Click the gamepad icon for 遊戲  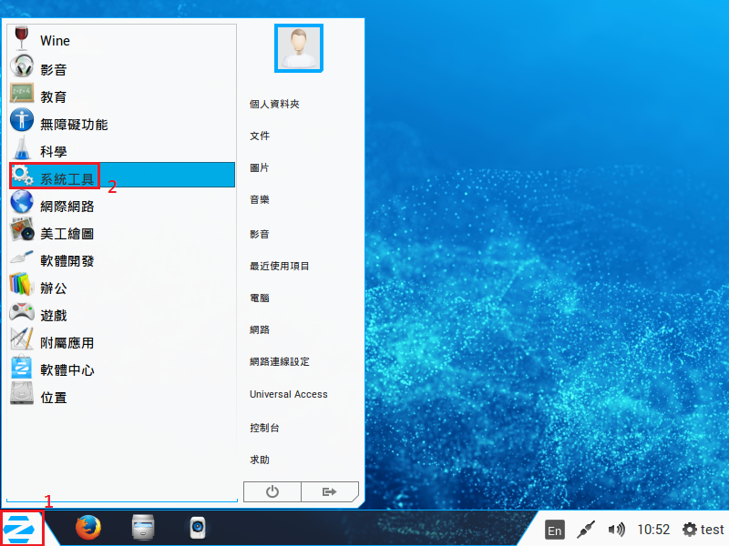(x=22, y=311)
